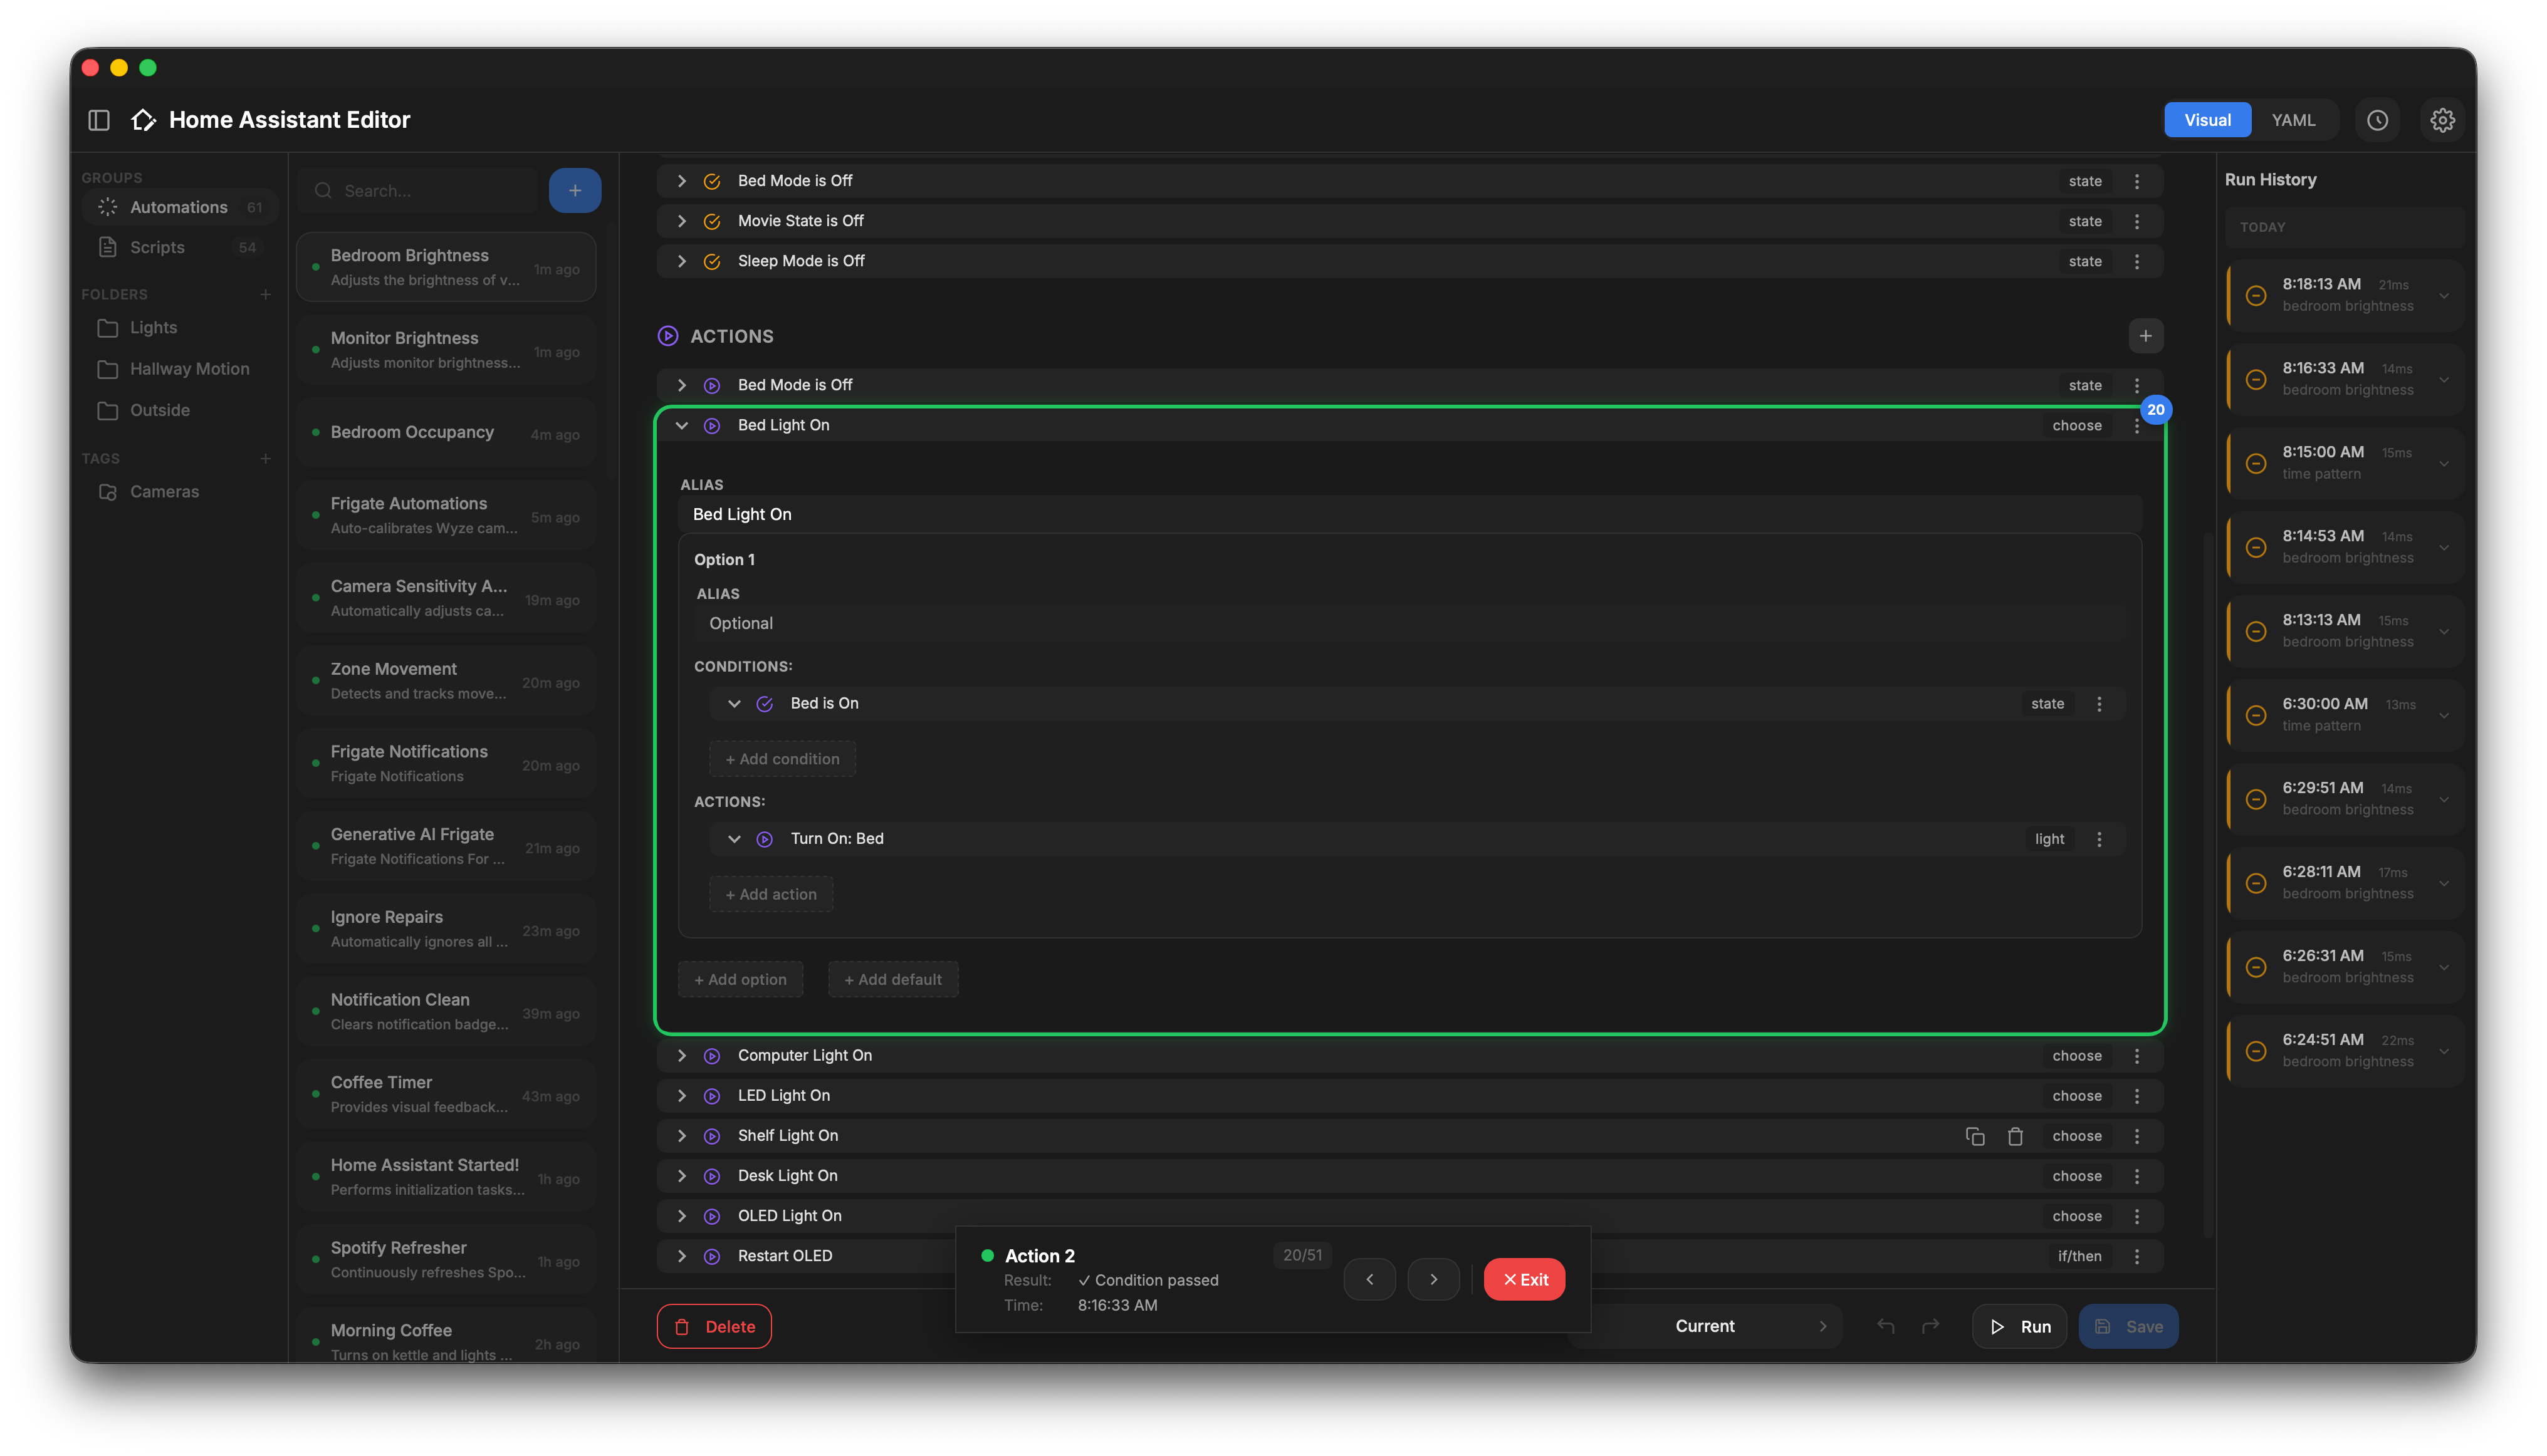Click Add default button
The height and width of the screenshot is (1456, 2547).
[x=893, y=979]
